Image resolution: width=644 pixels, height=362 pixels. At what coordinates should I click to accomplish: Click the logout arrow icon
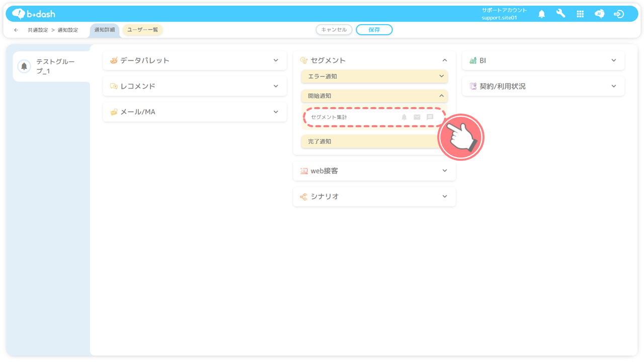pyautogui.click(x=619, y=14)
